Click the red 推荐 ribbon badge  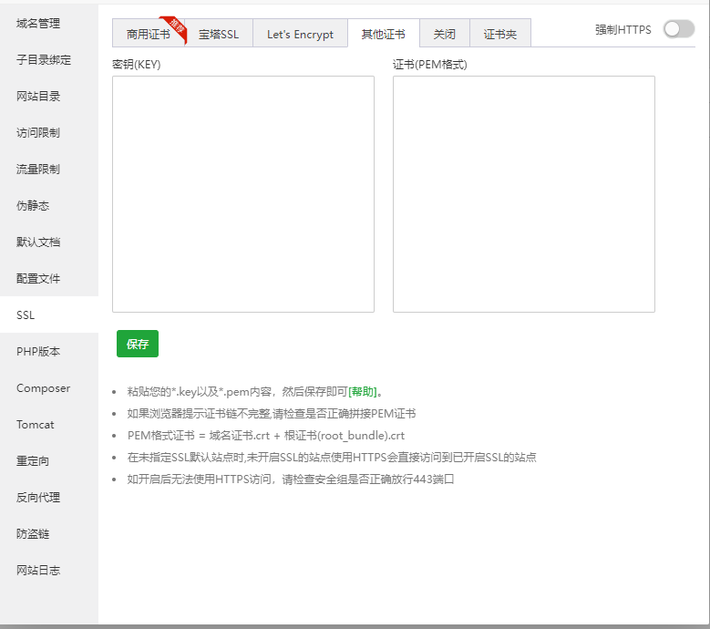coord(176,28)
